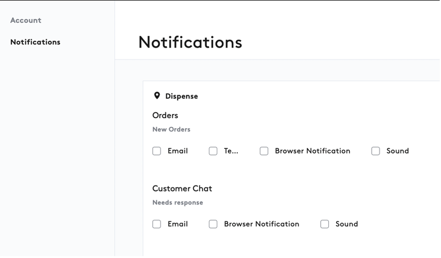The image size is (441, 258).
Task: Click the Notifications page heading
Action: coord(190,42)
